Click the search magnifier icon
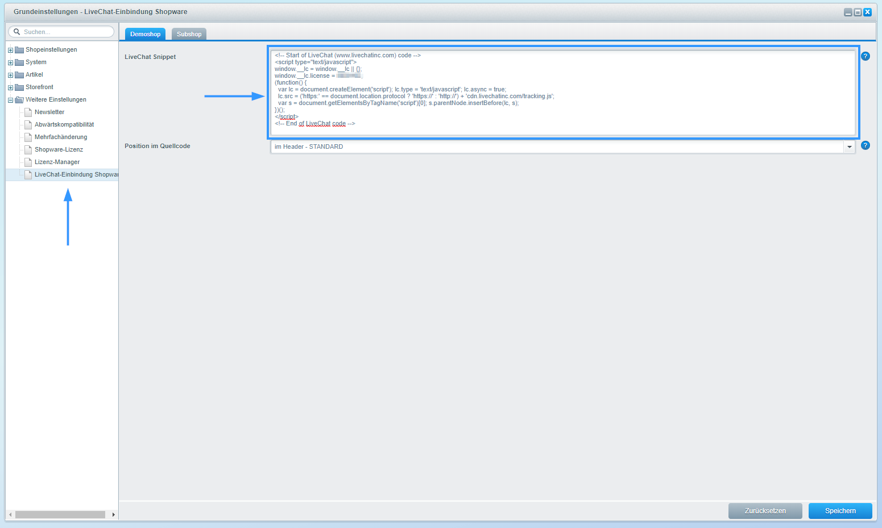Image resolution: width=882 pixels, height=528 pixels. (x=16, y=32)
